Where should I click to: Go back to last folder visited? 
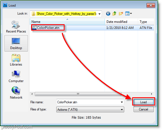108,13
